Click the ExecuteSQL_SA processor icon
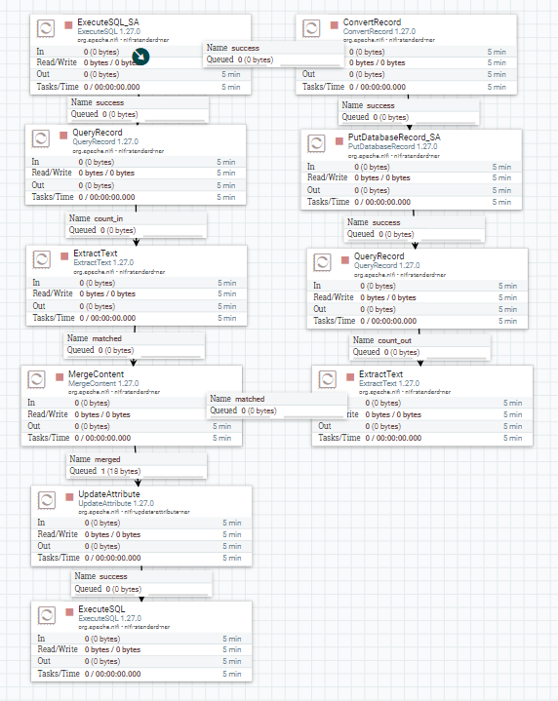 pos(46,28)
